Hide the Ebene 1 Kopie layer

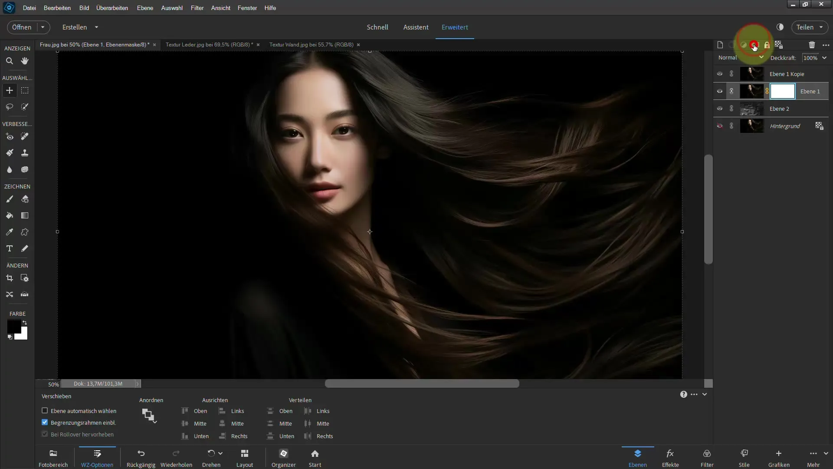[x=720, y=74]
